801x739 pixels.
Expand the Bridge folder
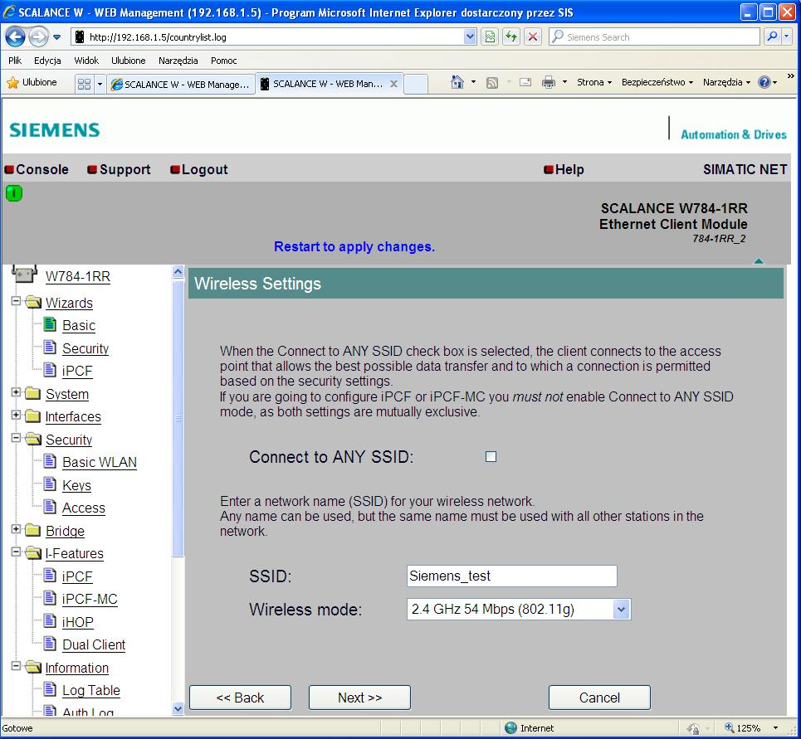(x=16, y=529)
